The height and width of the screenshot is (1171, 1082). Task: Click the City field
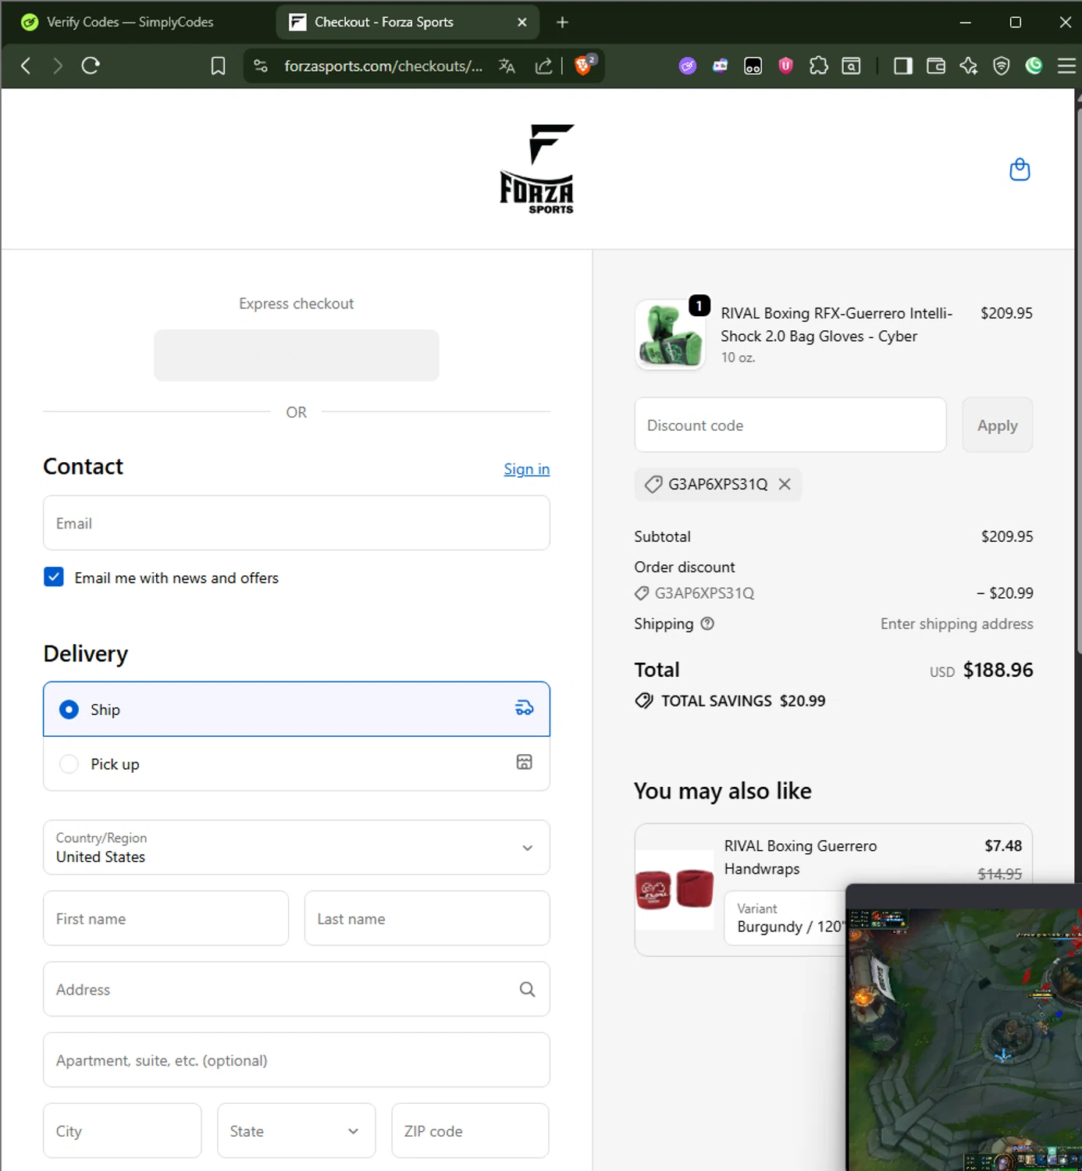click(x=123, y=1130)
